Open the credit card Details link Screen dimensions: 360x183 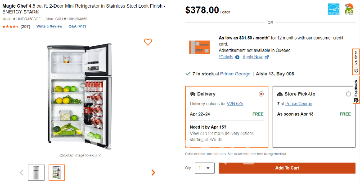[x=226, y=57]
